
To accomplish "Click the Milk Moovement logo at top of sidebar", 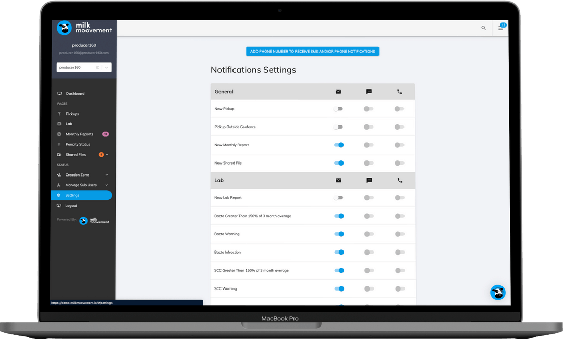I will 84,28.
